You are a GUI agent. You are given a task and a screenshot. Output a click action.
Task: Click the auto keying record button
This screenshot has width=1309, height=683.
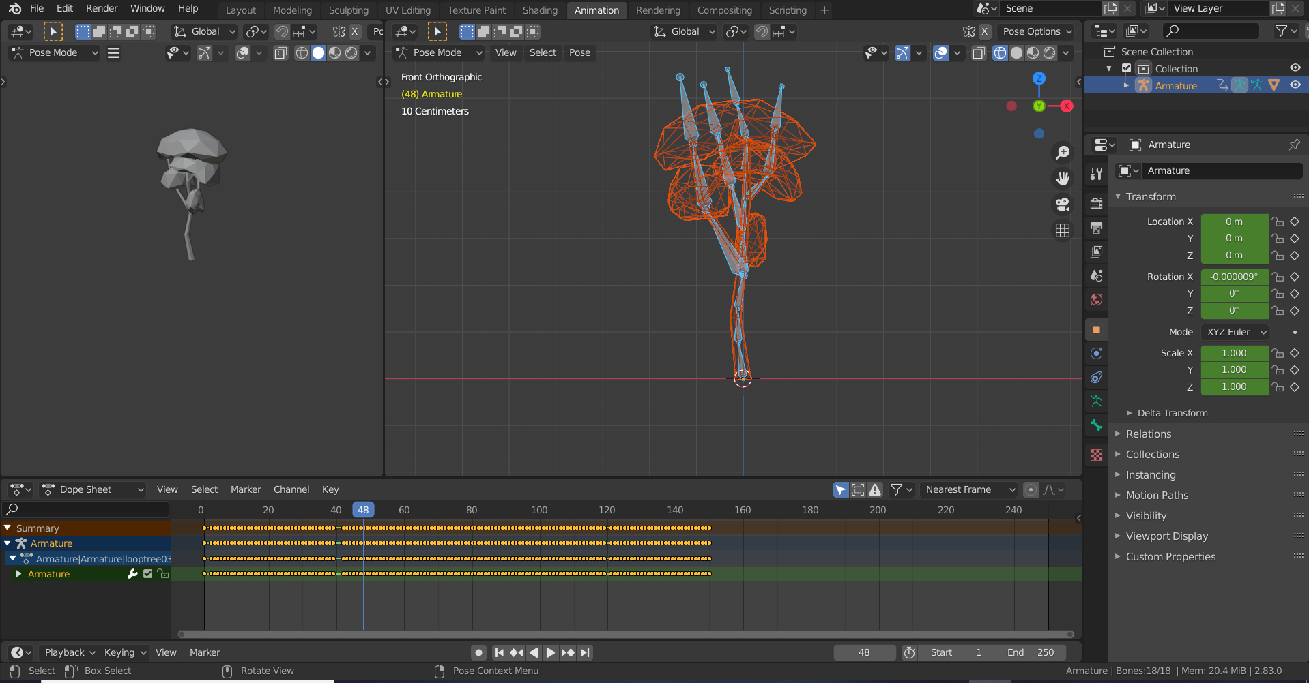(479, 652)
